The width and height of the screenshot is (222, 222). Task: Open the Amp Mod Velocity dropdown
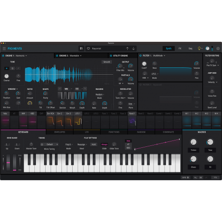(213, 82)
